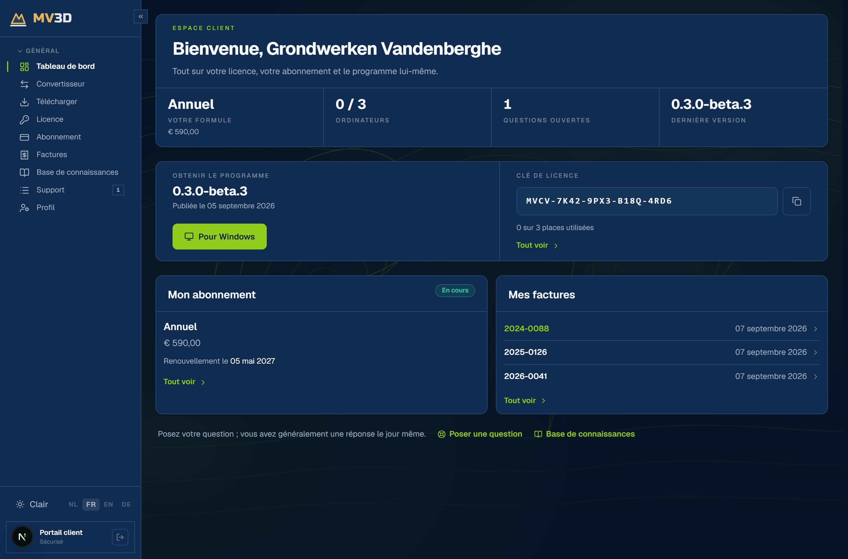The height and width of the screenshot is (559, 848).
Task: Click the Questions ouvertes stat
Action: (x=575, y=117)
